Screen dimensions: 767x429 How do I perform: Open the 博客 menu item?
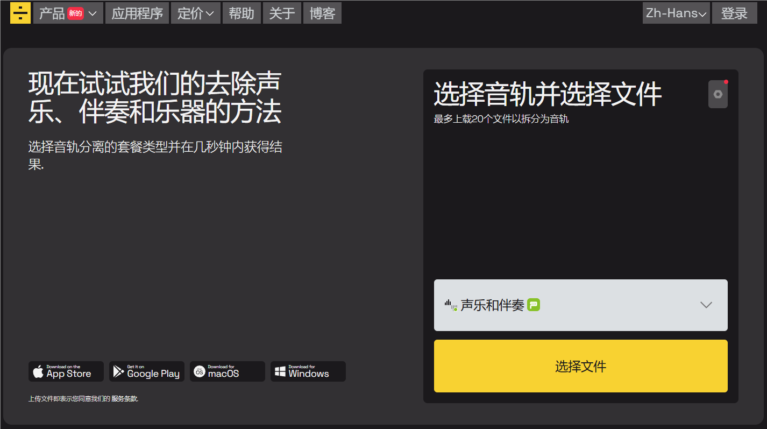click(x=322, y=13)
